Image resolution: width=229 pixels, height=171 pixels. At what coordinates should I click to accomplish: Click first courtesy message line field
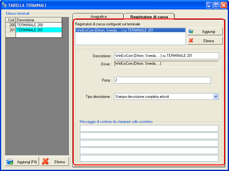coord(149,128)
